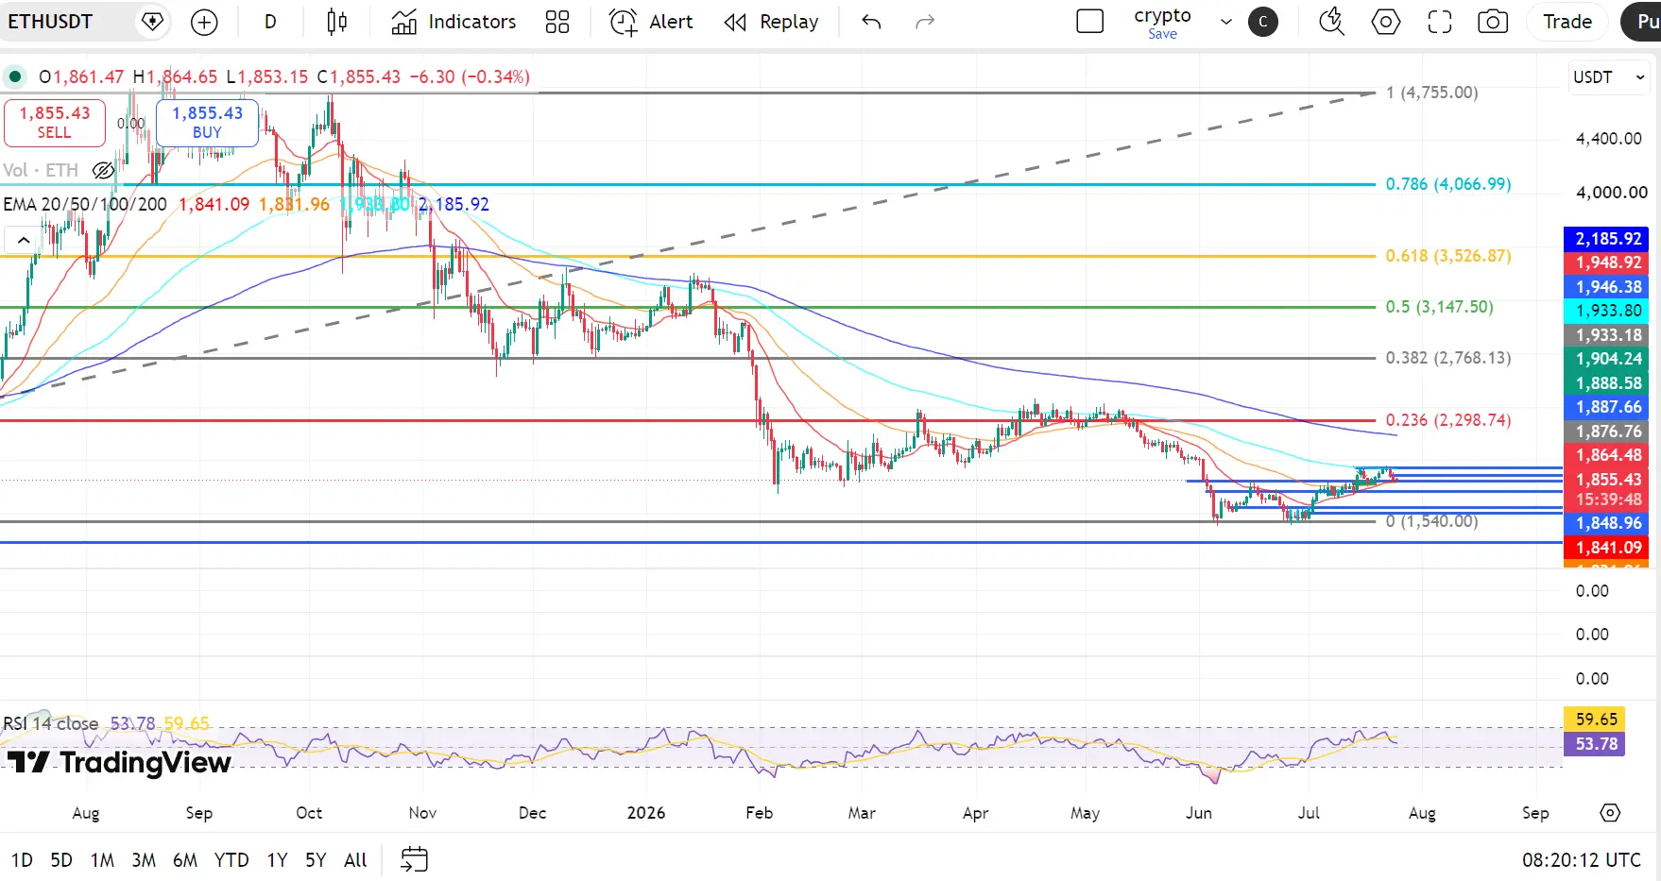This screenshot has height=881, width=1661.
Task: Open the go-to-date calendar icon
Action: coord(414,859)
